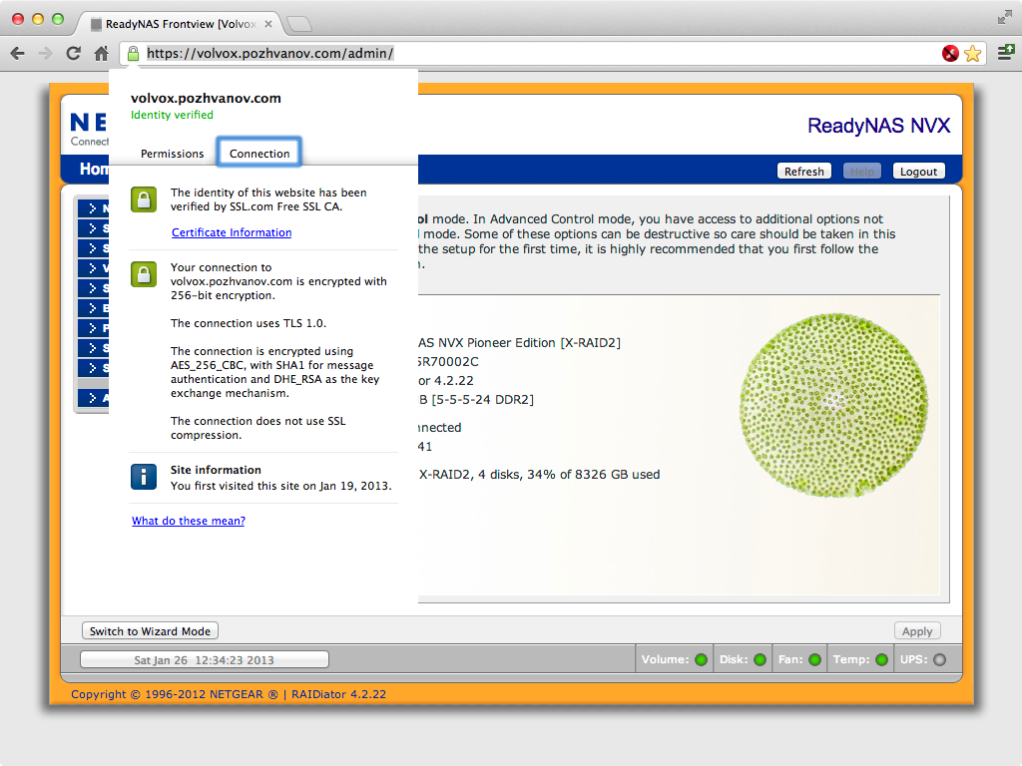1022x766 pixels.
Task: Switch to the Permissions tab
Action: click(172, 154)
